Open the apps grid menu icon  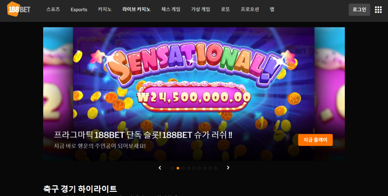(x=378, y=10)
